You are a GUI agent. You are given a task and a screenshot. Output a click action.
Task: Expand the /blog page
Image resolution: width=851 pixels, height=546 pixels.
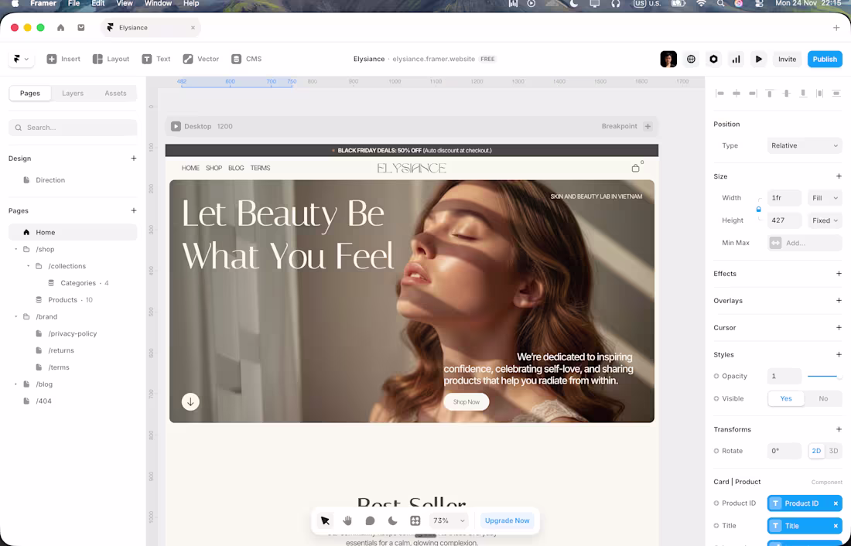[x=15, y=384]
